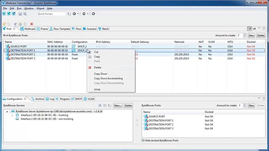Click the ByteBlower Server icon in server tree
Image resolution: width=269 pixels, height=151 pixels.
pyautogui.click(x=13, y=111)
